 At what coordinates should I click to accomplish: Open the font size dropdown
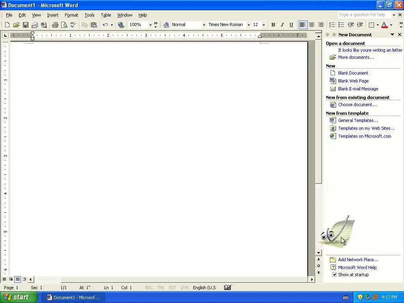click(264, 25)
